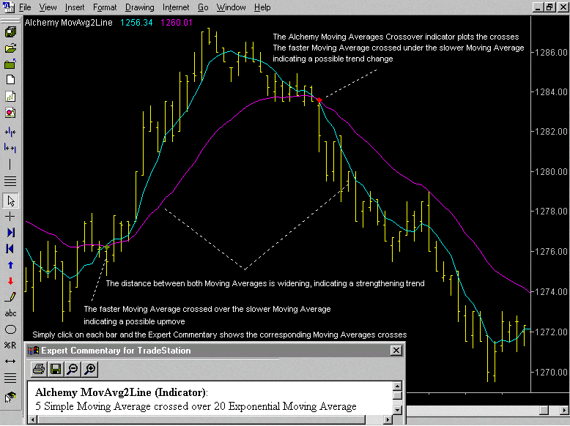The height and width of the screenshot is (426, 570).
Task: Click commentary vertical scrollbar down arrow
Action: pyautogui.click(x=397, y=410)
